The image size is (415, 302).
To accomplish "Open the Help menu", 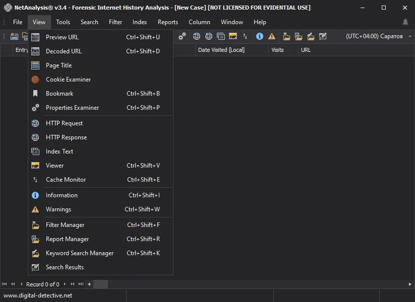I will tap(260, 22).
